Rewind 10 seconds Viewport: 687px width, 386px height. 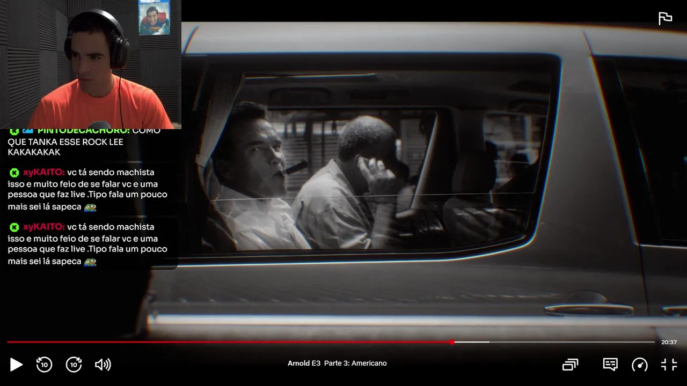click(44, 365)
